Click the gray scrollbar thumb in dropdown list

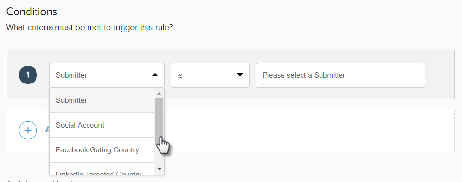pyautogui.click(x=159, y=121)
